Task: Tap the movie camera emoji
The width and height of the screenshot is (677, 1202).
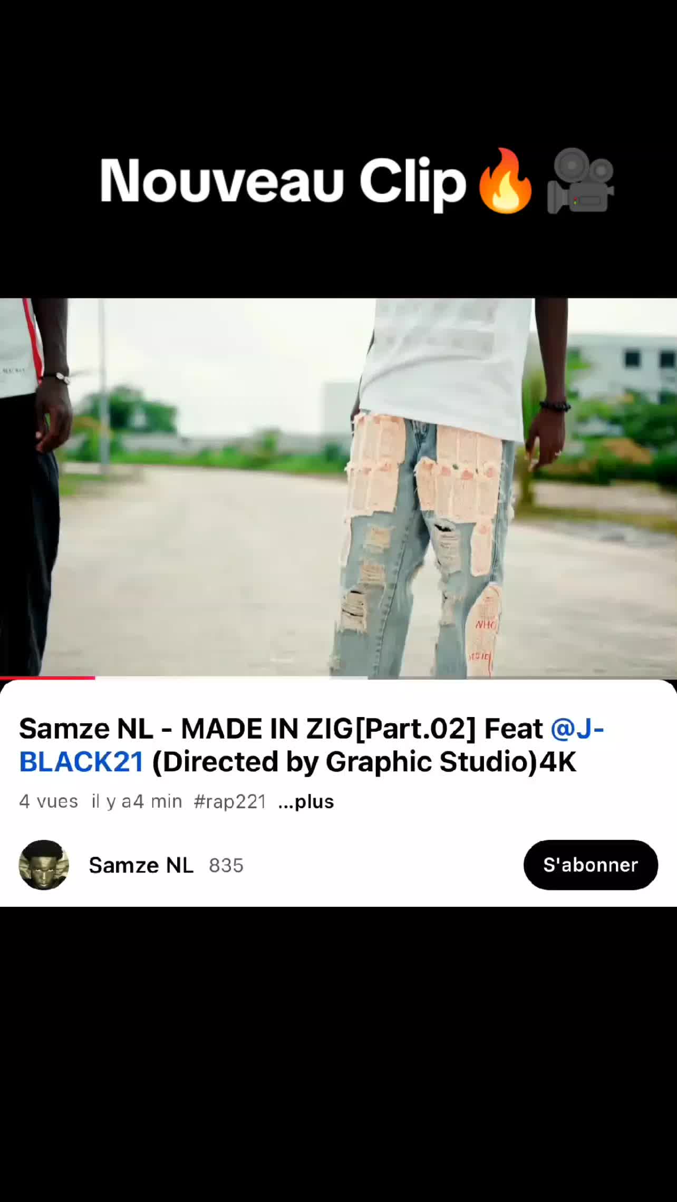Action: [581, 181]
